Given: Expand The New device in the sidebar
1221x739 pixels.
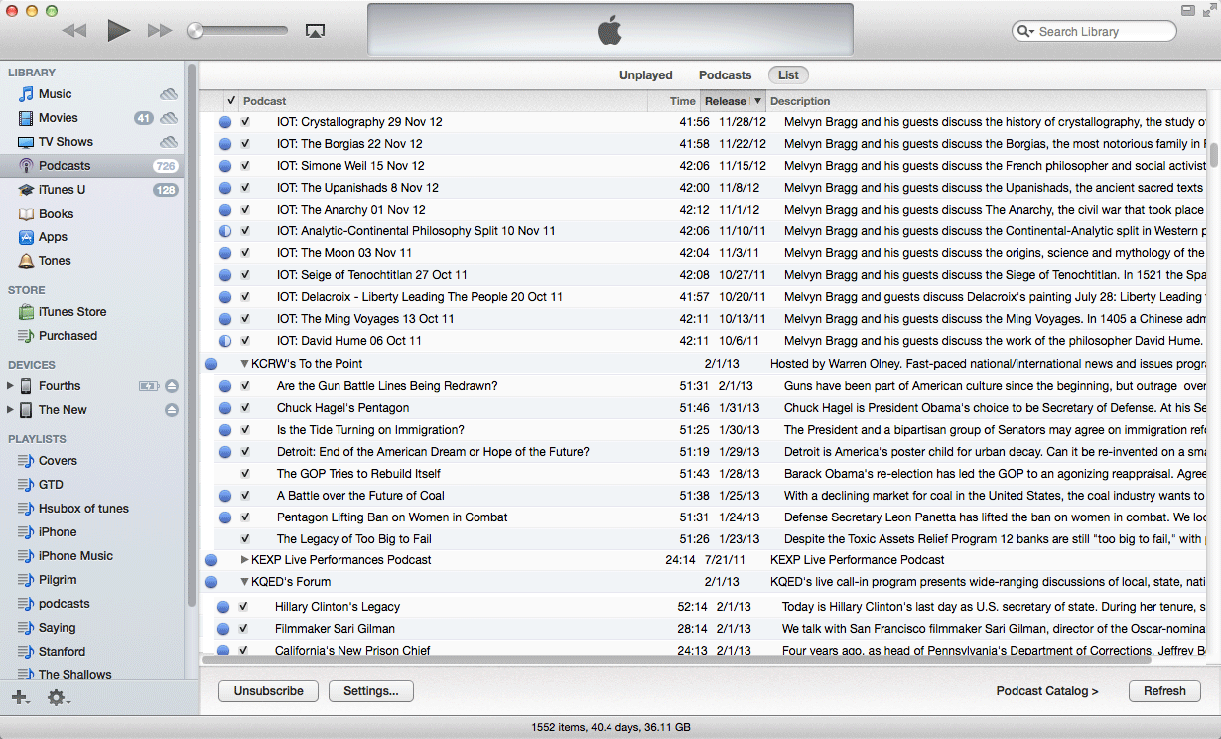Looking at the screenshot, I should click(11, 410).
